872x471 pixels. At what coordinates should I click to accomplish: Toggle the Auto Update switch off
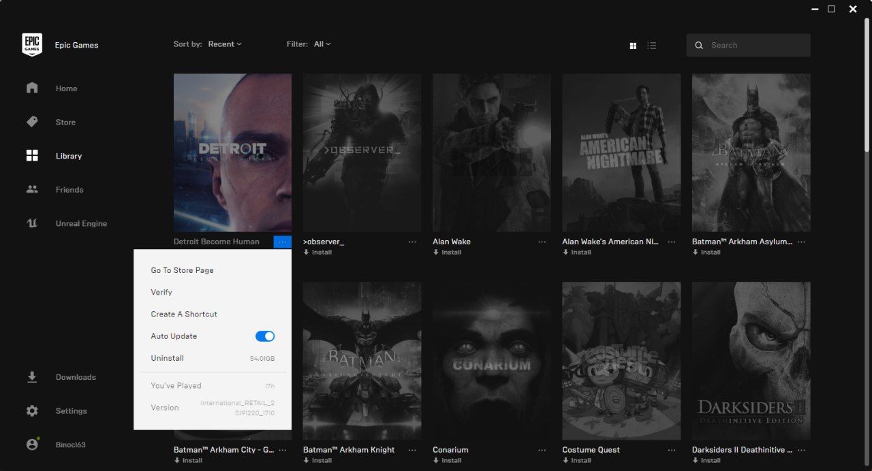(x=265, y=336)
